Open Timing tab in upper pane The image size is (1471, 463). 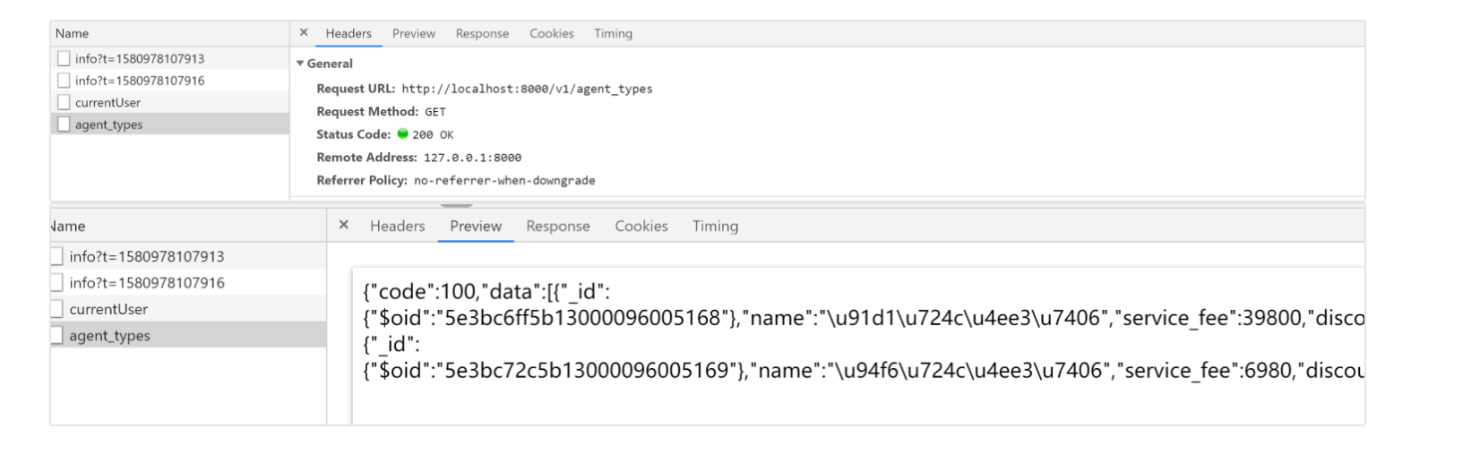click(613, 33)
